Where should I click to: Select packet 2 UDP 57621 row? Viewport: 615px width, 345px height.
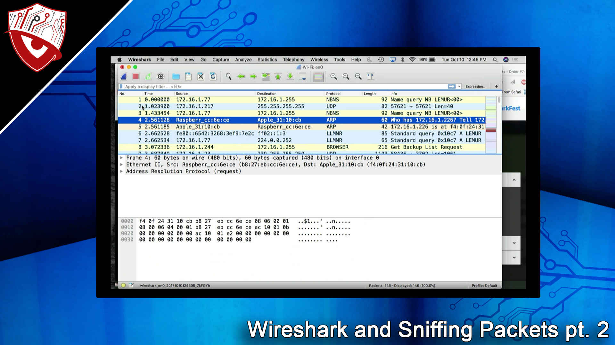pyautogui.click(x=302, y=106)
